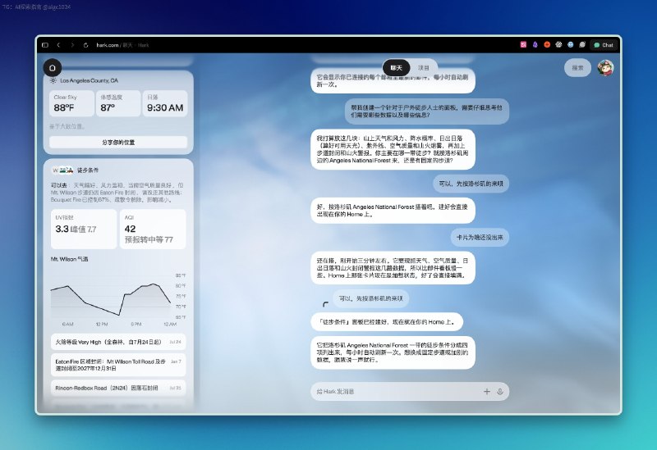Open the orange-red round extension icon

[x=547, y=44]
